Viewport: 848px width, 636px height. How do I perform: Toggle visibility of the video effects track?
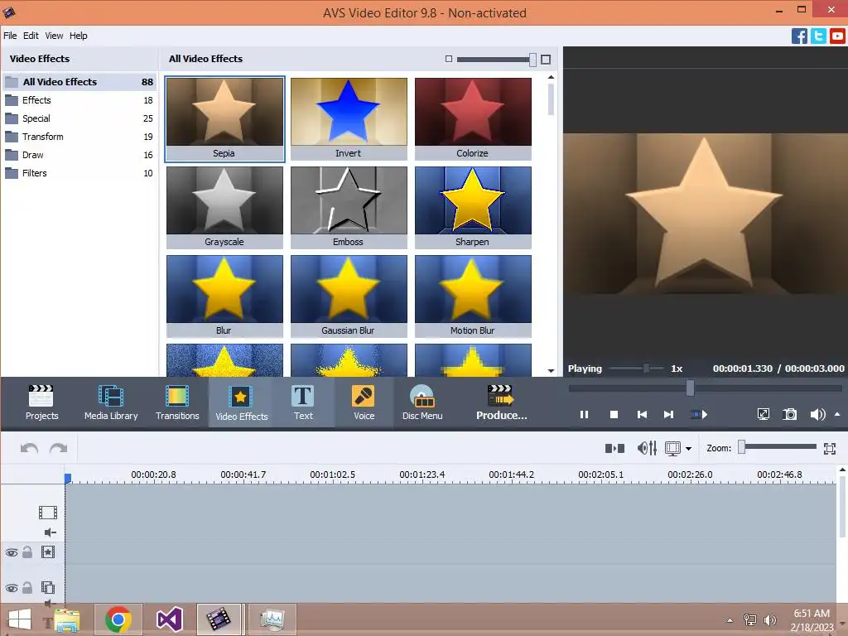(x=12, y=552)
